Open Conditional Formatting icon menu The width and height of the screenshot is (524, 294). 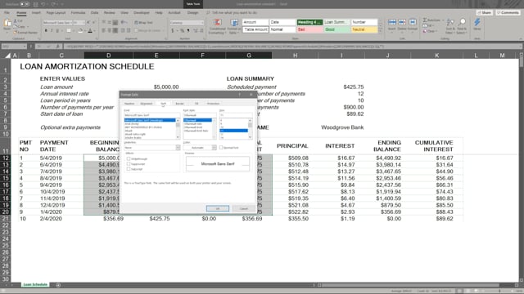(x=218, y=23)
